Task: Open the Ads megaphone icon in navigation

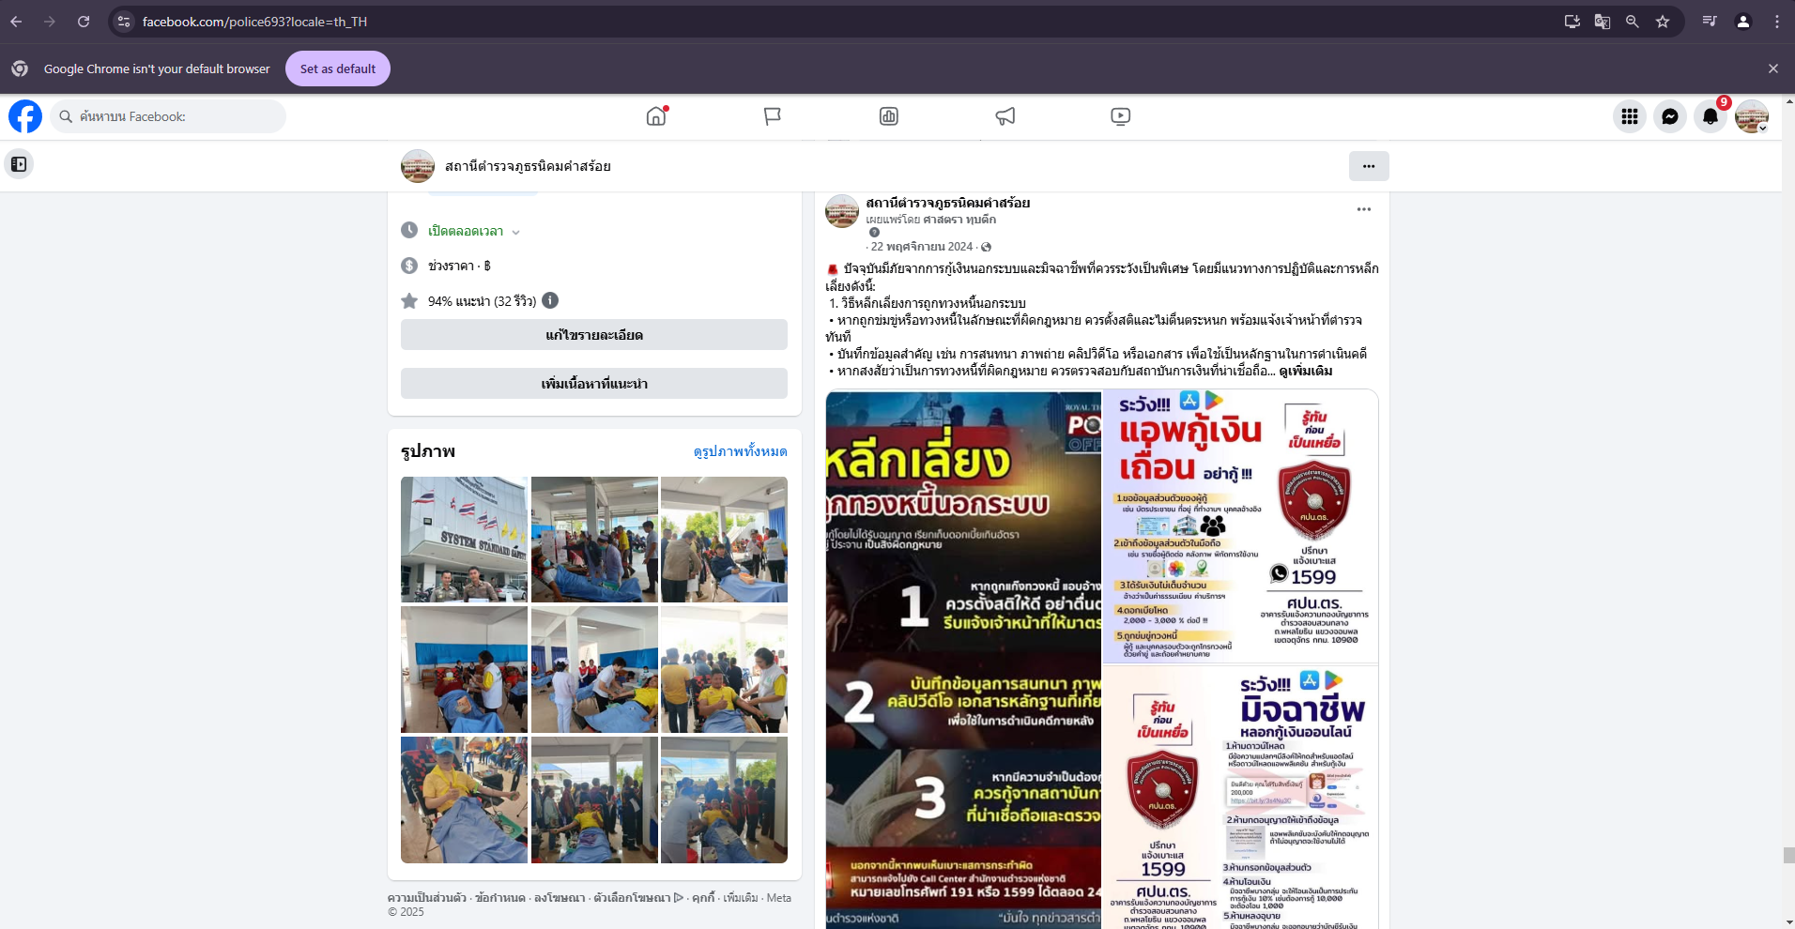Action: click(1005, 116)
